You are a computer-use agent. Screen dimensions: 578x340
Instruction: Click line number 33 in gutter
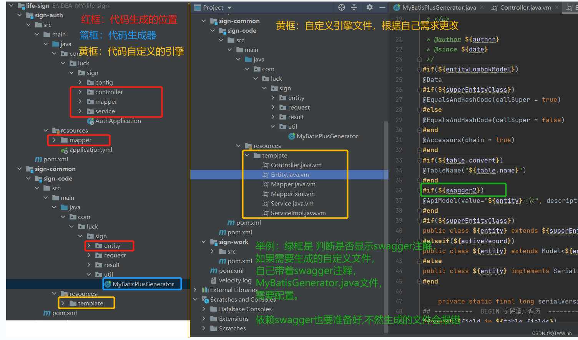[399, 160]
